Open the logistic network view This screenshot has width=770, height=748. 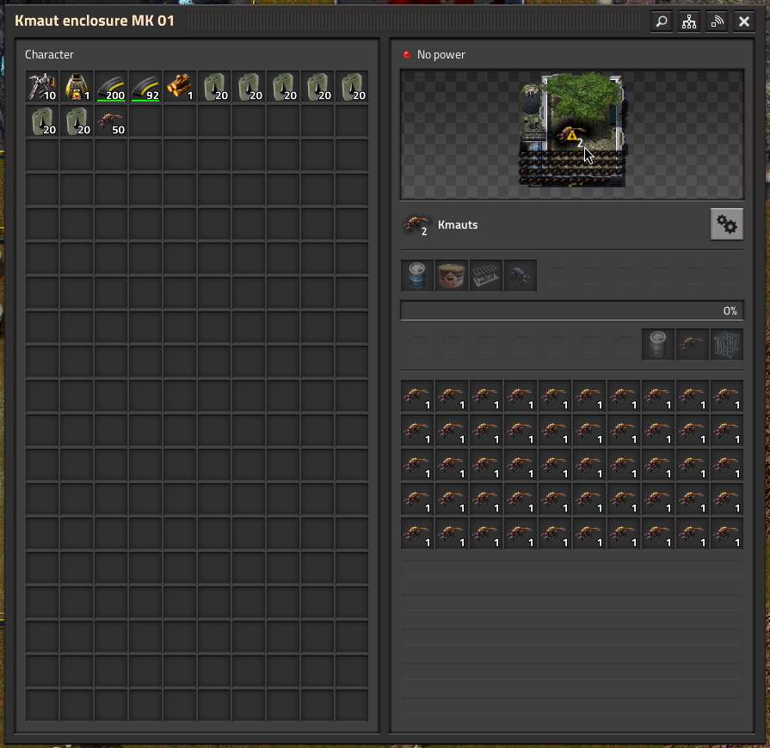[x=688, y=21]
